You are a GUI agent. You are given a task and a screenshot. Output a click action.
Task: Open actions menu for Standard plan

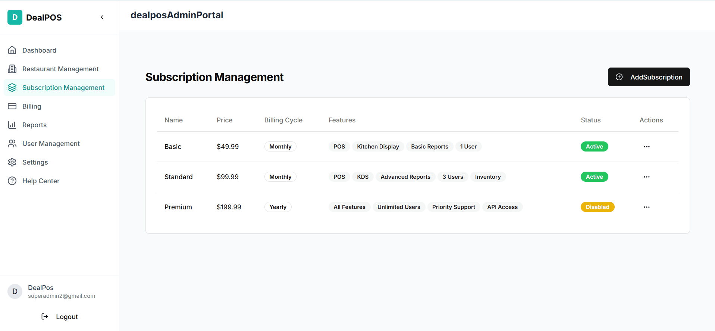[646, 177]
